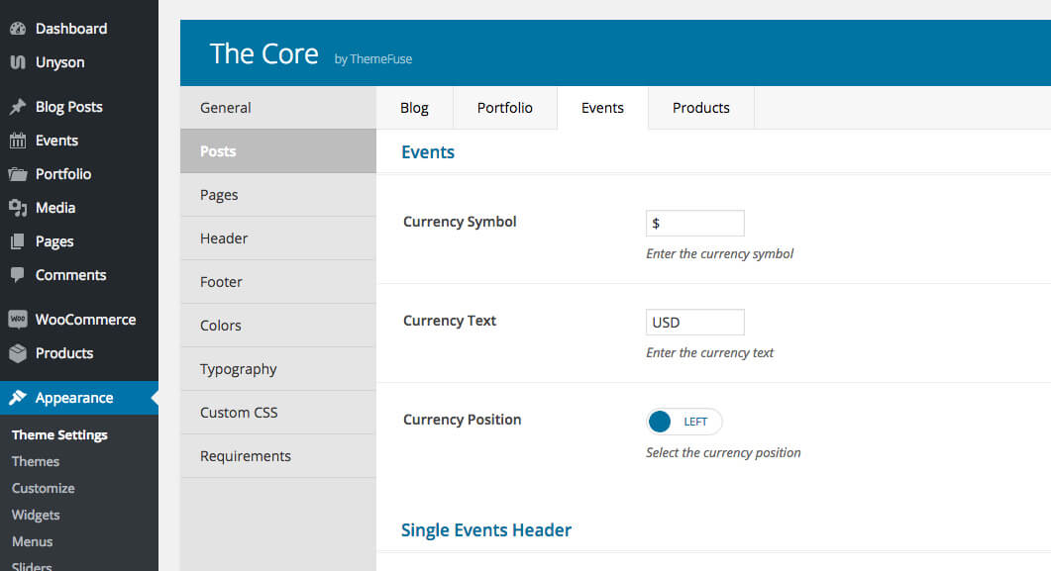This screenshot has height=571, width=1051.
Task: Click the Currency Symbol input field
Action: pos(695,223)
